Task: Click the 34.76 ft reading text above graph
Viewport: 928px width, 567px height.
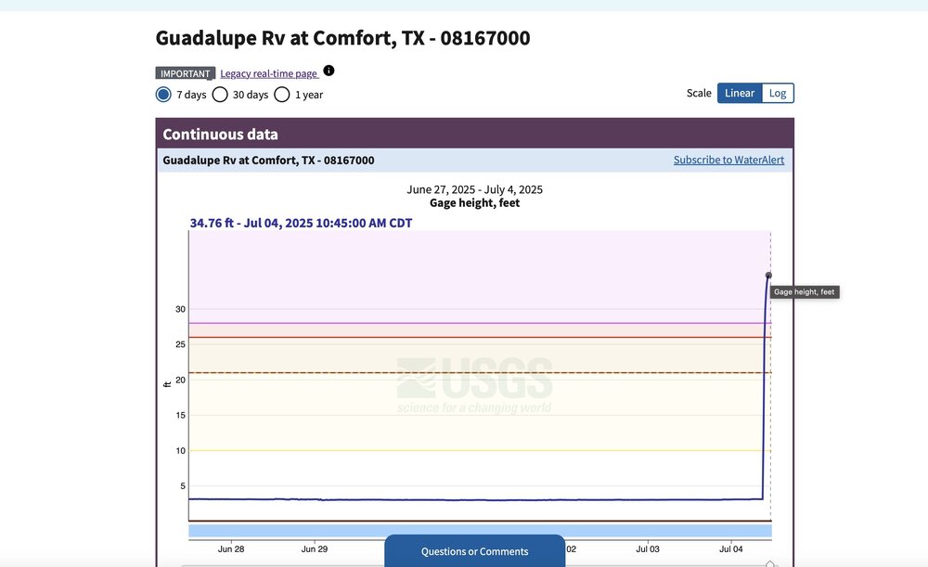Action: coord(301,223)
